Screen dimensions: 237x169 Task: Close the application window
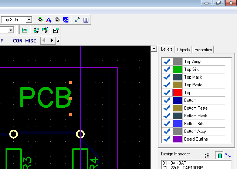[x=231, y=3]
